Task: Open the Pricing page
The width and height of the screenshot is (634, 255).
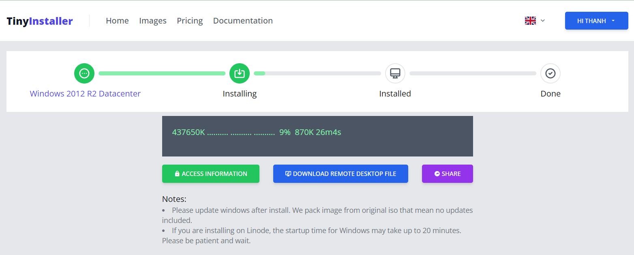Action: 190,21
